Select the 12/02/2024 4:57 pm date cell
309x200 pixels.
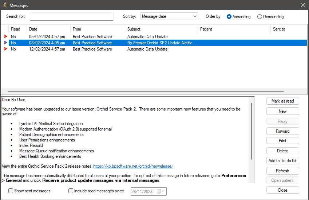click(x=47, y=49)
